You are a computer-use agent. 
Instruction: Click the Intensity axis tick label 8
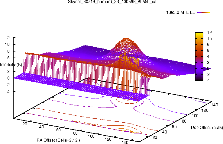point(8,51)
